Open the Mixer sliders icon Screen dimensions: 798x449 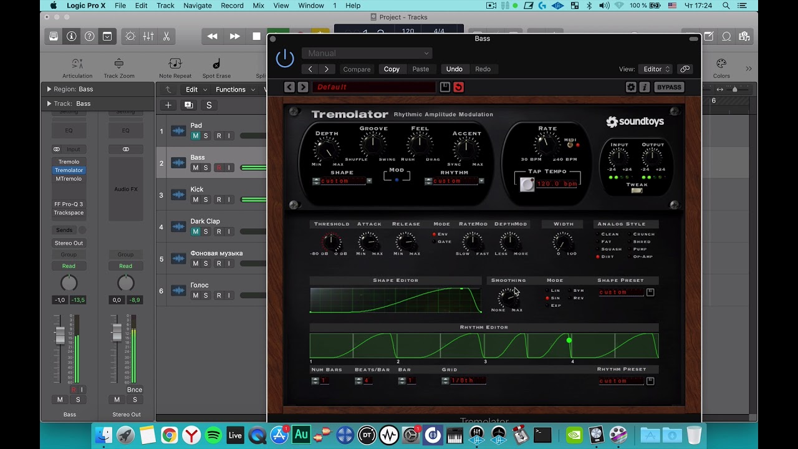148,36
